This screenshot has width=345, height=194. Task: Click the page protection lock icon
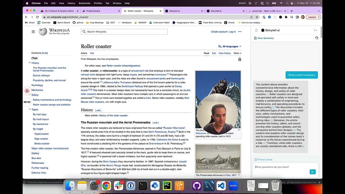pos(240,59)
